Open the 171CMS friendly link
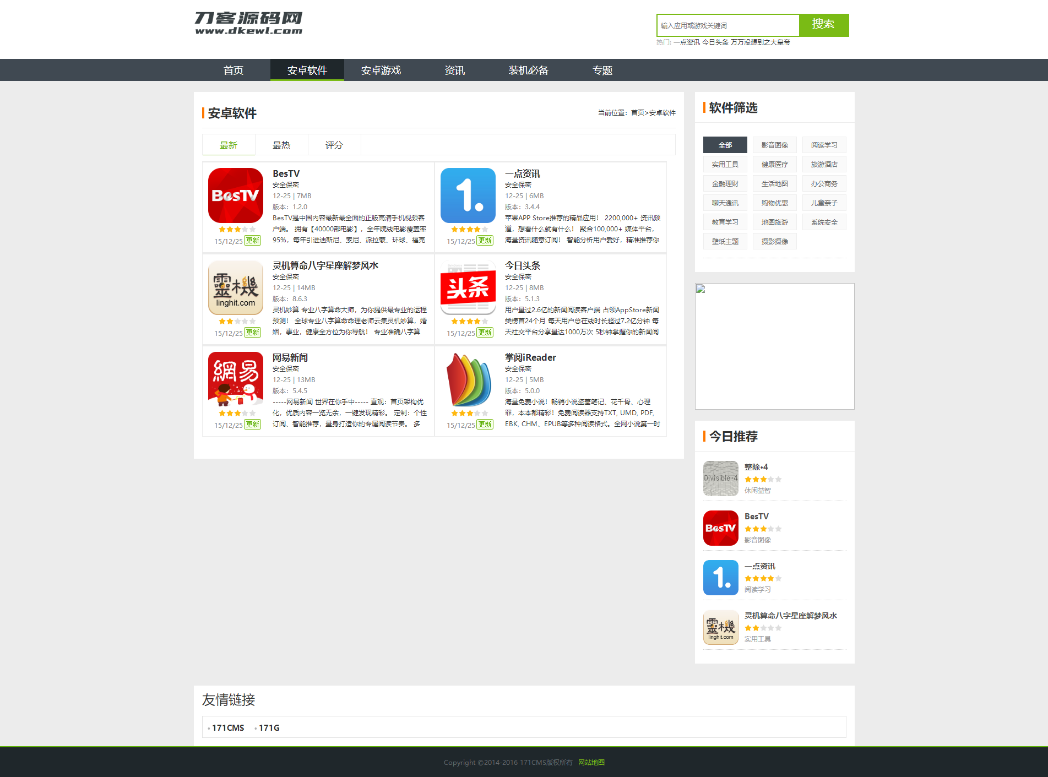The height and width of the screenshot is (777, 1048). pos(228,727)
